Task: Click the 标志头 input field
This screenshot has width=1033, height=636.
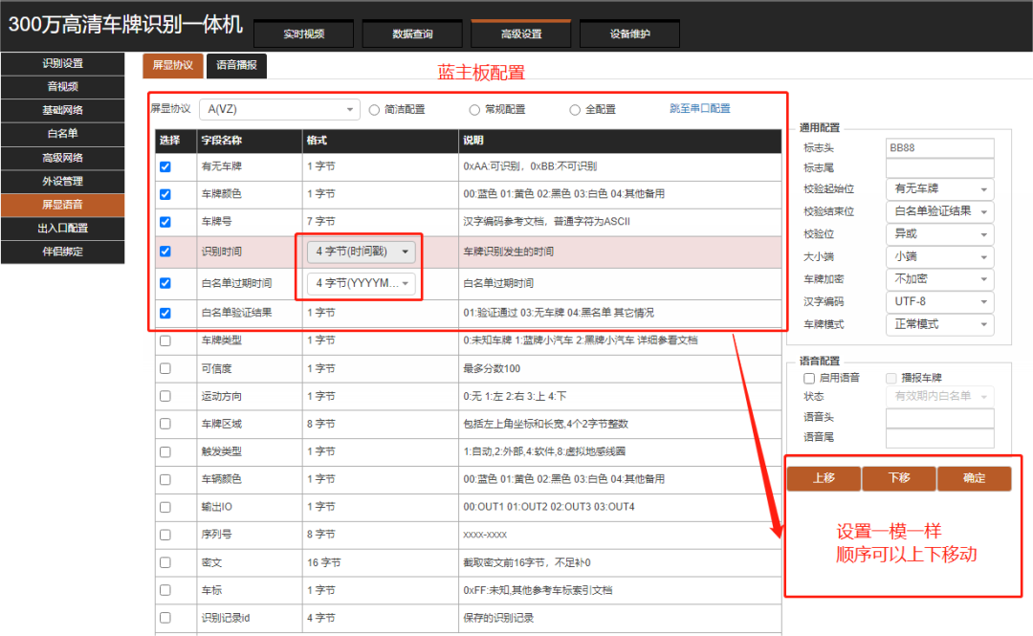Action: [939, 148]
